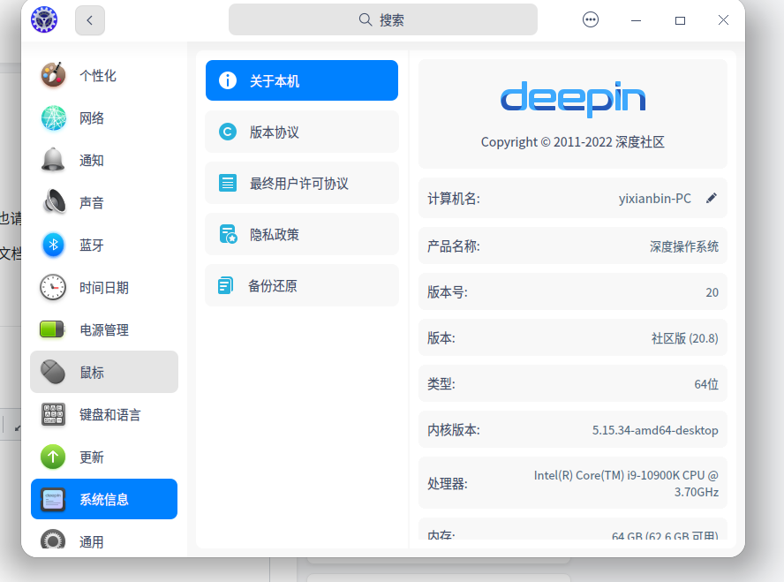Click the End User License document icon
This screenshot has height=582, width=784.
click(228, 183)
